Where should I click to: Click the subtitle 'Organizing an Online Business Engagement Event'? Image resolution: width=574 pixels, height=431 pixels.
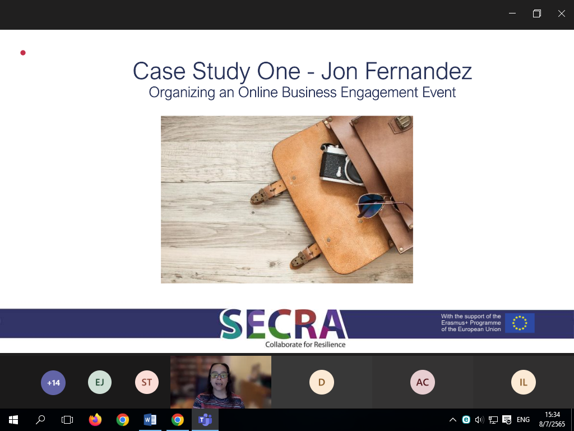pyautogui.click(x=302, y=92)
